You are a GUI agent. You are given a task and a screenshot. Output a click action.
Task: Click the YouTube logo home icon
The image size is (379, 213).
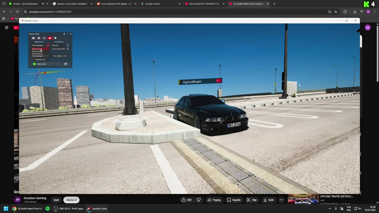(x=16, y=28)
